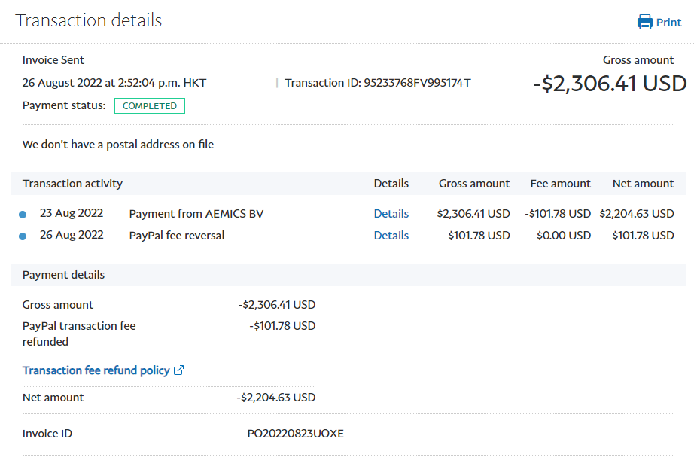Click the COMPLETED payment status badge
Screen dimensions: 694x457
[x=149, y=106]
